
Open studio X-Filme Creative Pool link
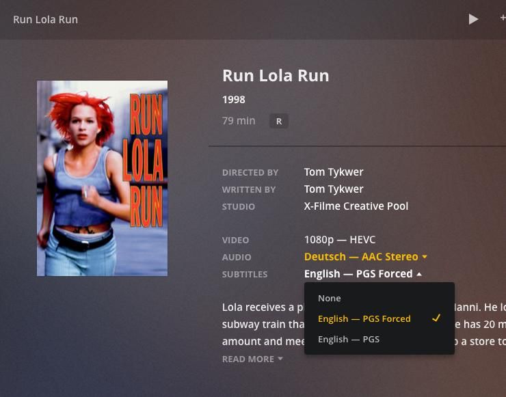pos(356,206)
